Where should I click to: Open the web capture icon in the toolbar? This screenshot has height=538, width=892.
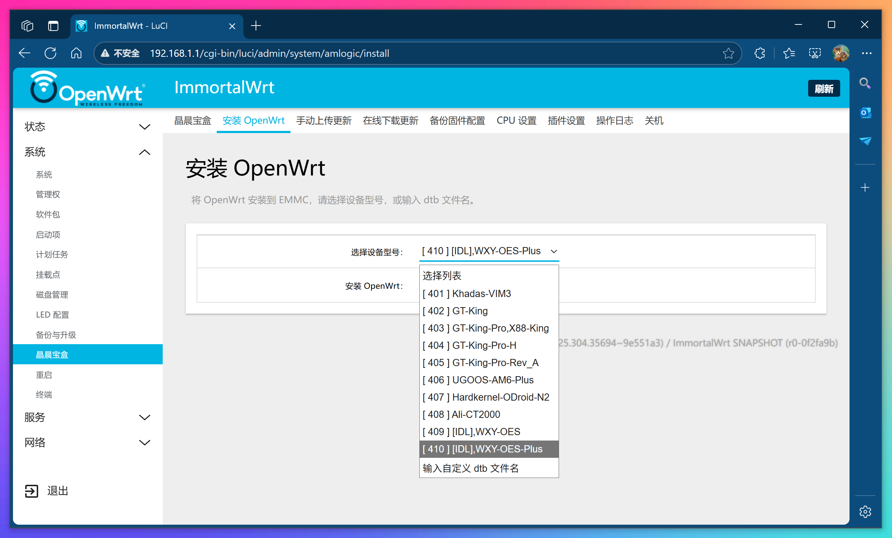[x=815, y=53]
